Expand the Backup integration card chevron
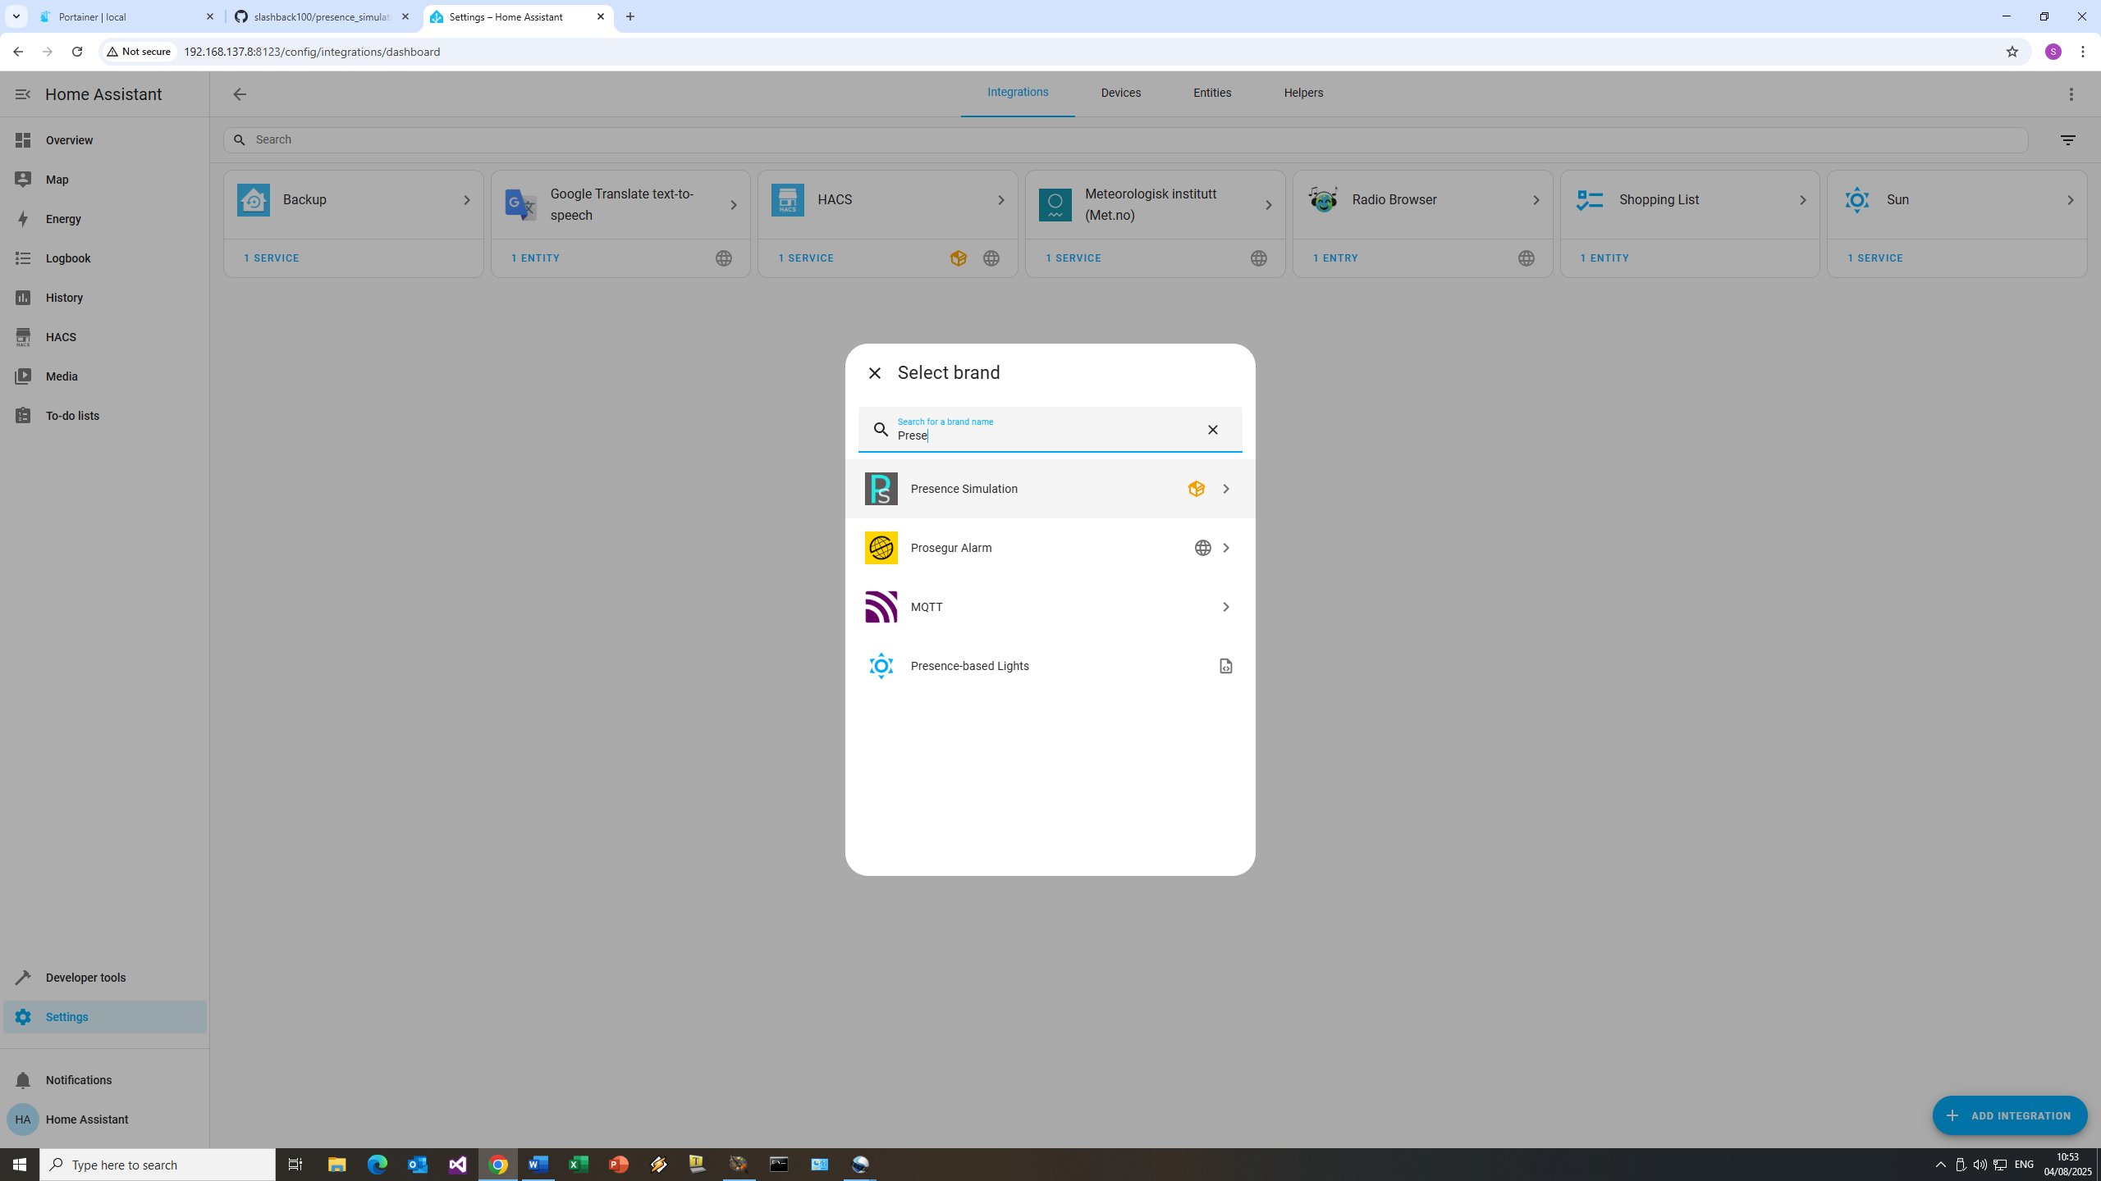 466,200
